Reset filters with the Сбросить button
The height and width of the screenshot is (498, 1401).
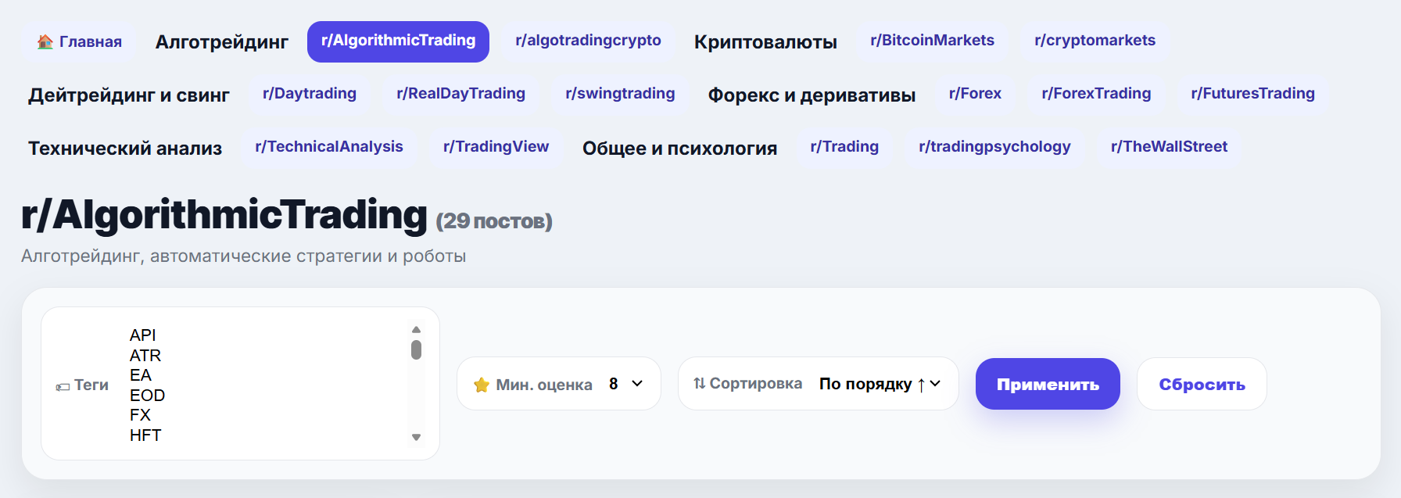[x=1202, y=384]
